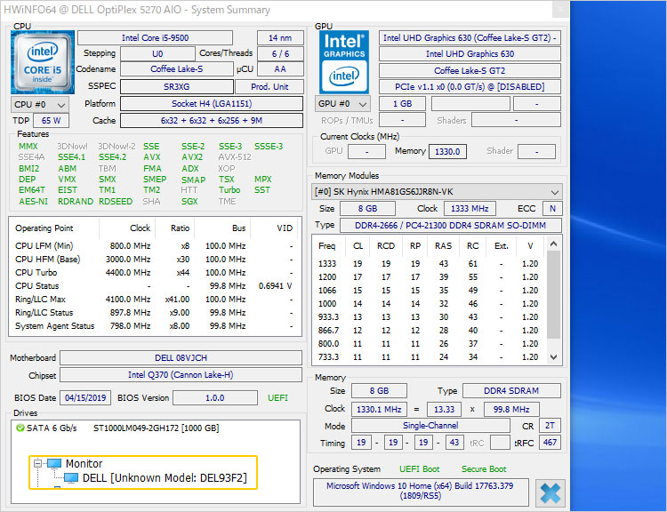This screenshot has height=512, width=667.
Task: Click the 1333 frequency timing row
Action: [x=429, y=264]
